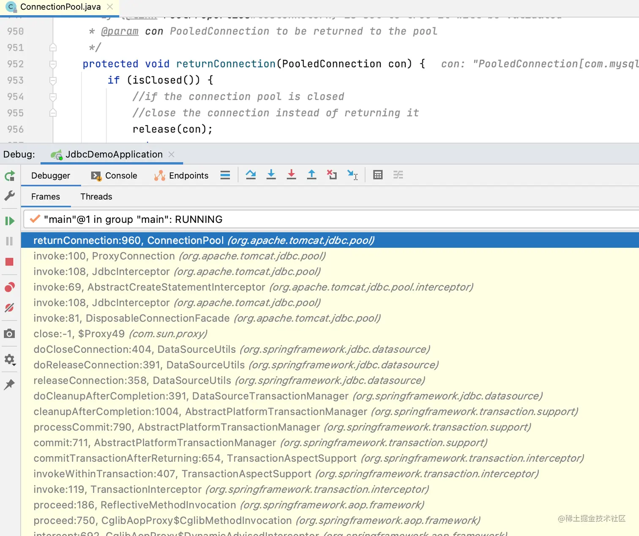Step out of current method
Image resolution: width=639 pixels, height=536 pixels.
[312, 175]
